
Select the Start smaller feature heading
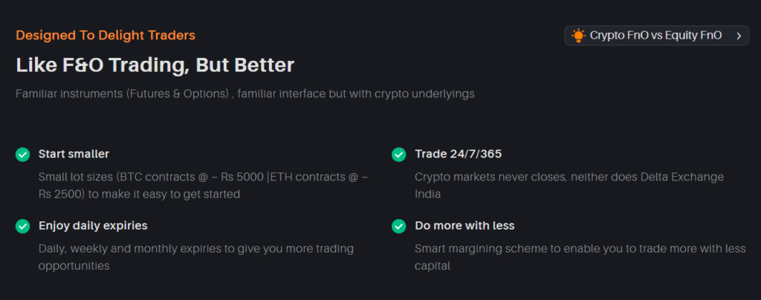click(74, 154)
